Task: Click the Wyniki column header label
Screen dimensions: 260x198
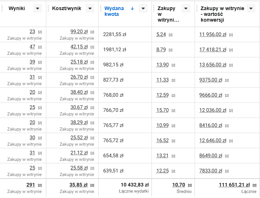Action: pyautogui.click(x=17, y=9)
